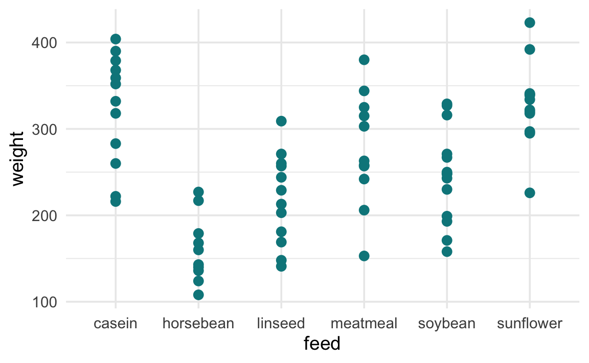Click the topmost linseed data point

pos(281,121)
